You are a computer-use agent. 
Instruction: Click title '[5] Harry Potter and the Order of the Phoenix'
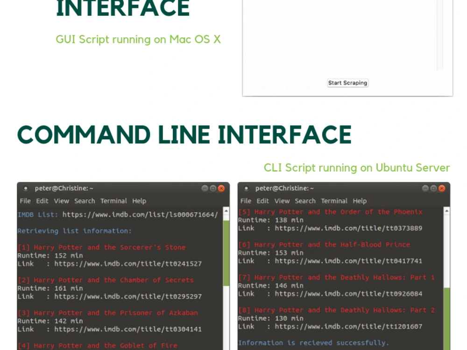[x=330, y=212]
